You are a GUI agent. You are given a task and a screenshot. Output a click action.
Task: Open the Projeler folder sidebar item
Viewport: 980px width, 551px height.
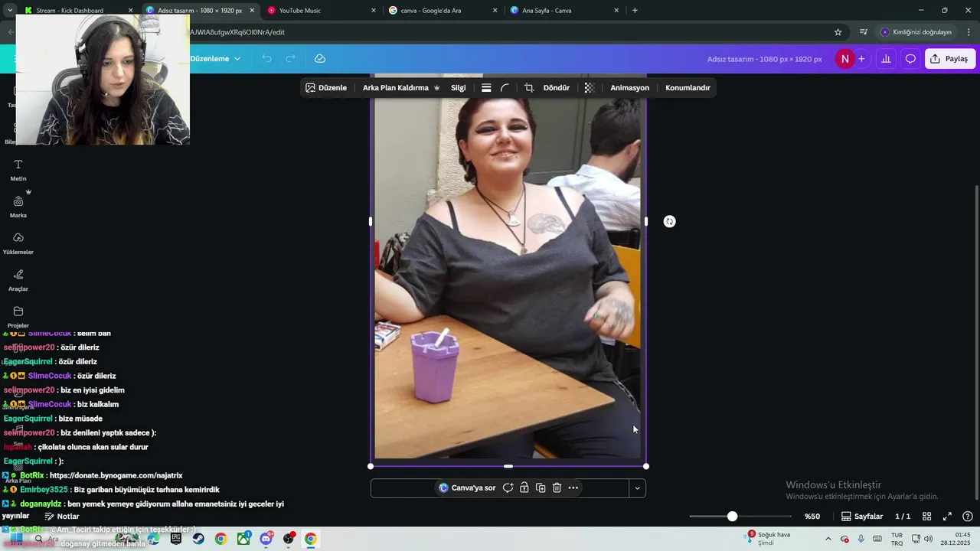[x=18, y=317]
